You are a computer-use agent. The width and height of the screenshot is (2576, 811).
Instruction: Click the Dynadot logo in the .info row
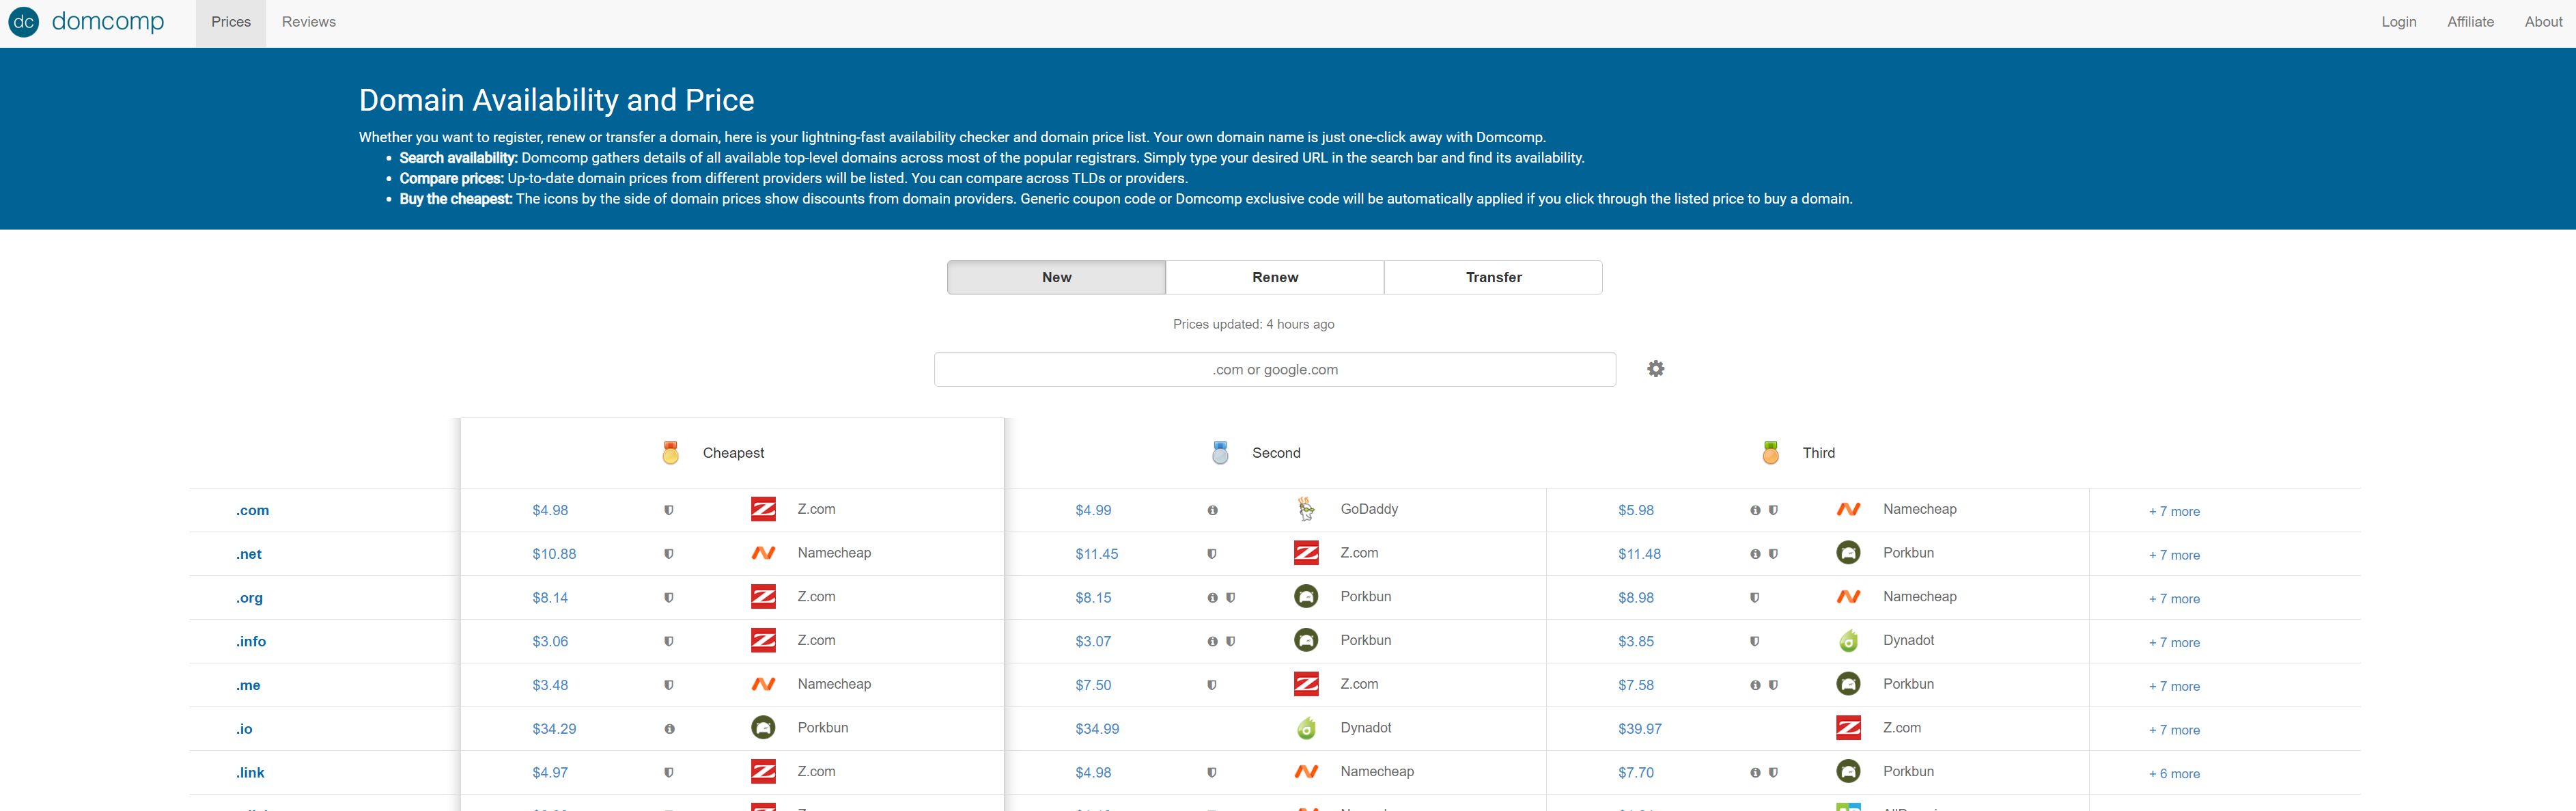pos(1848,641)
